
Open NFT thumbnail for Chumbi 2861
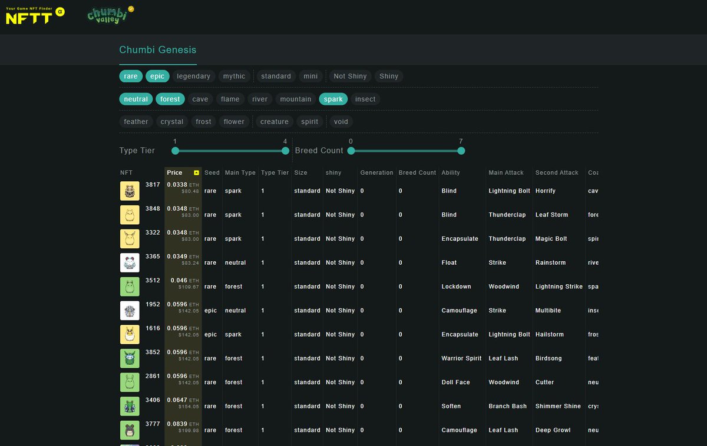(x=130, y=382)
